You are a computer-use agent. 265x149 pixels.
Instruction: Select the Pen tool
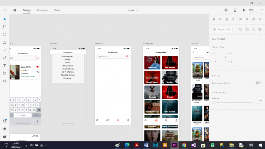[x=5, y=58]
